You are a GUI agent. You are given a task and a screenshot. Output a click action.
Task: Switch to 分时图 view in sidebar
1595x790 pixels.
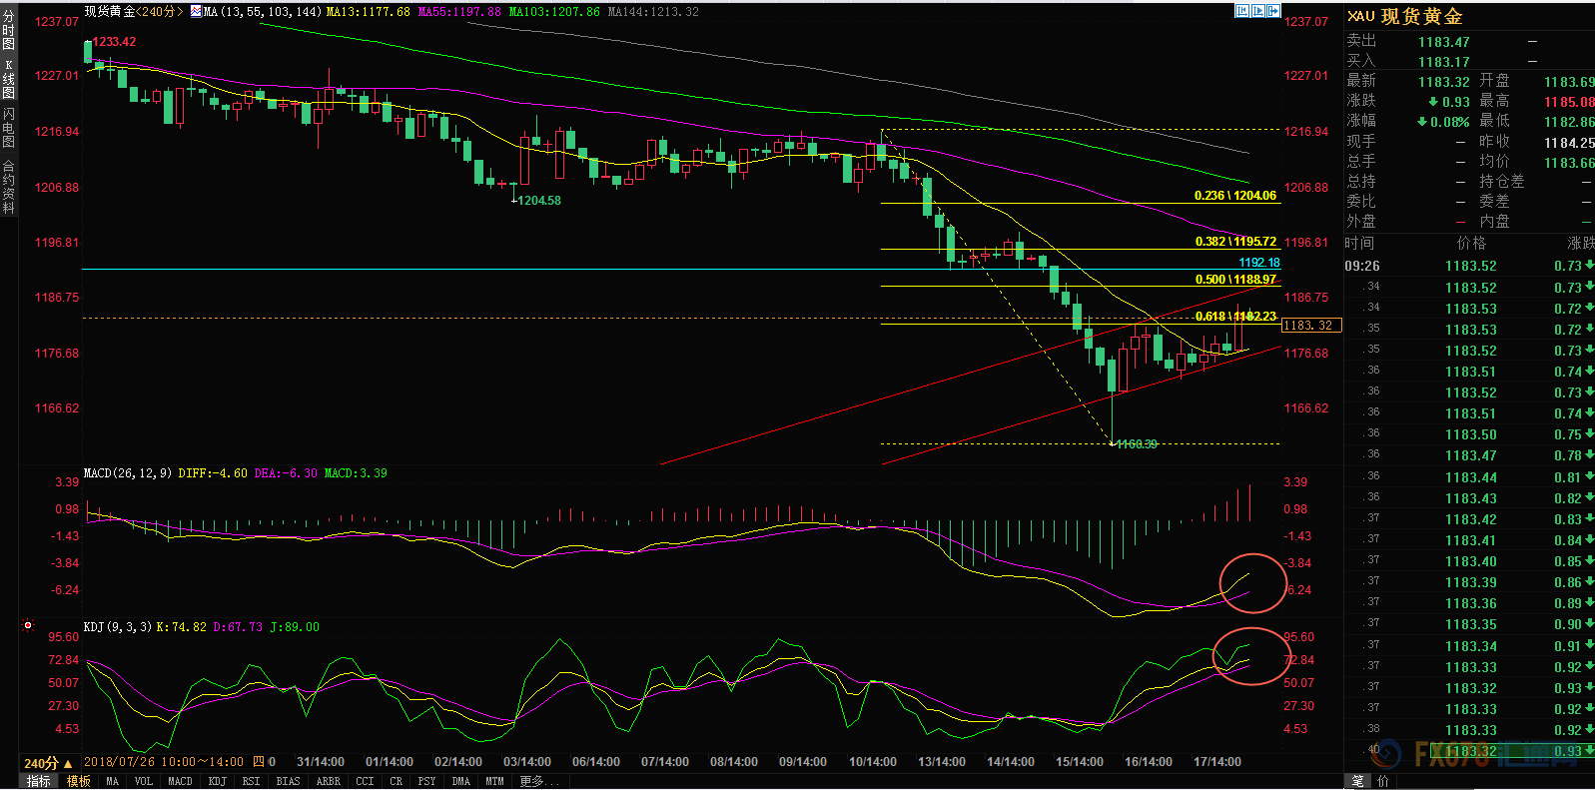point(9,30)
